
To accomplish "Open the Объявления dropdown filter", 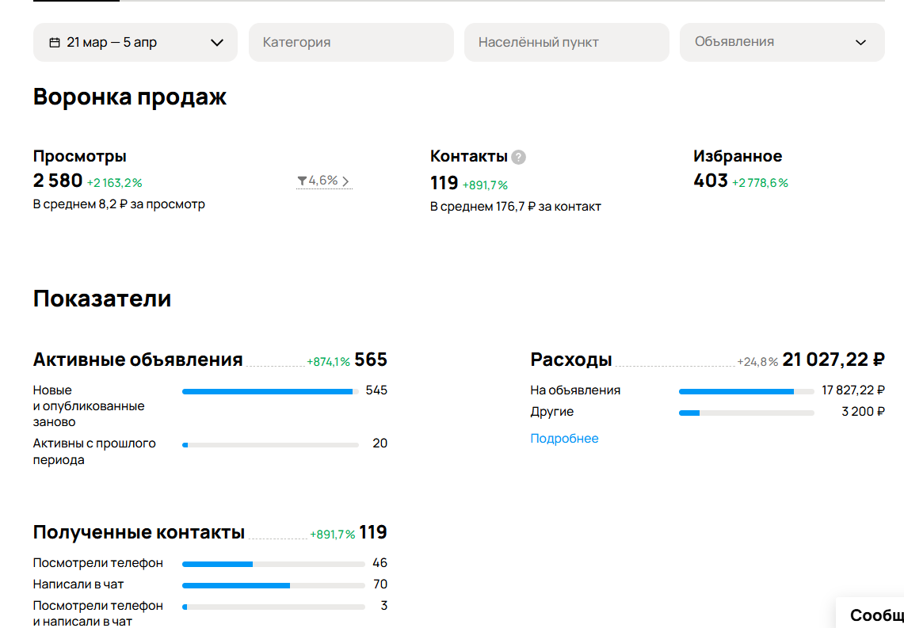I will pos(781,42).
